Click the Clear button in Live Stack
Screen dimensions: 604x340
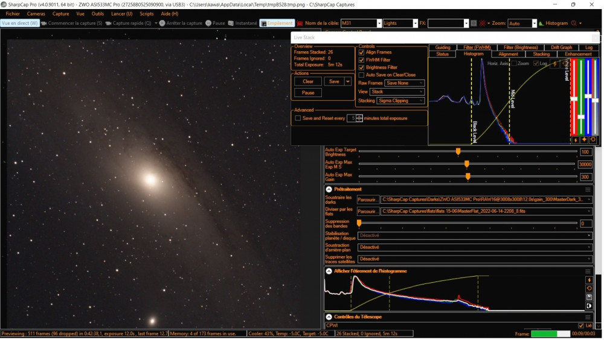[308, 81]
